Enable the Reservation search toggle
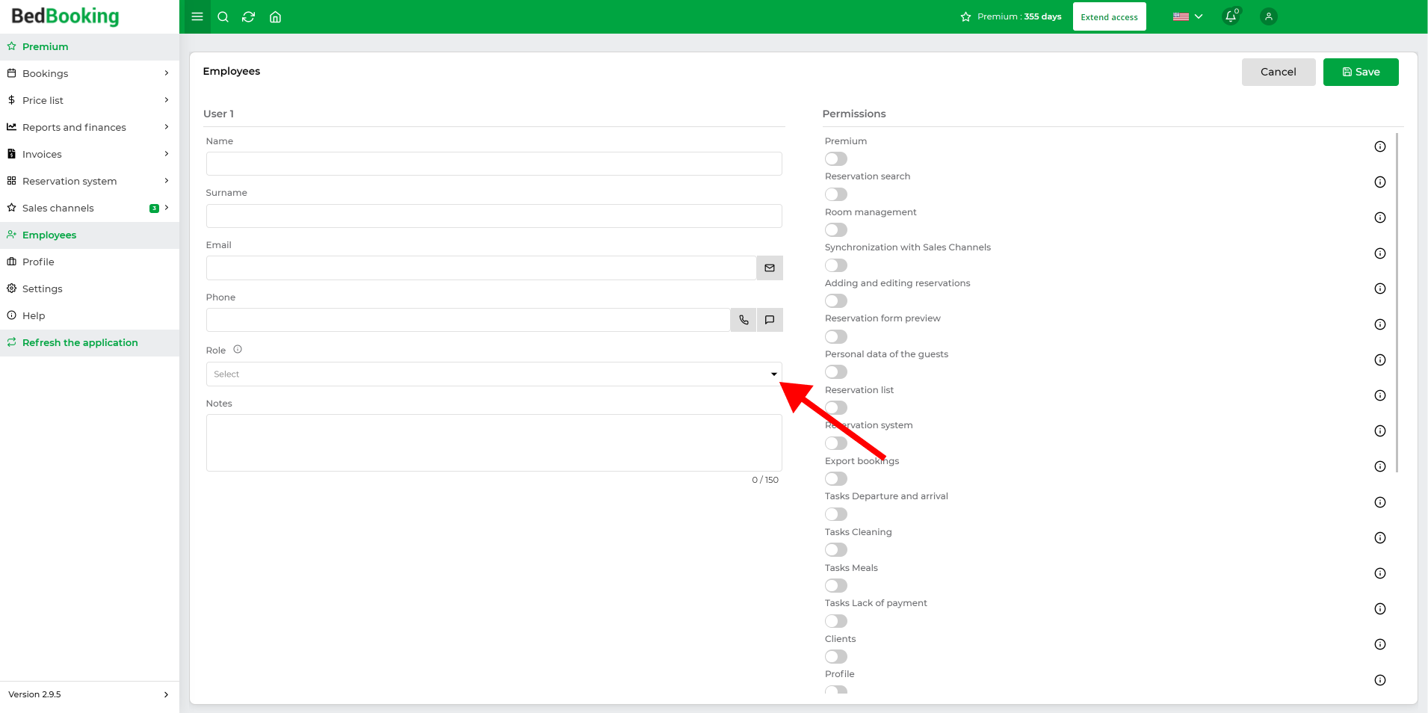The height and width of the screenshot is (713, 1428). pyautogui.click(x=836, y=194)
